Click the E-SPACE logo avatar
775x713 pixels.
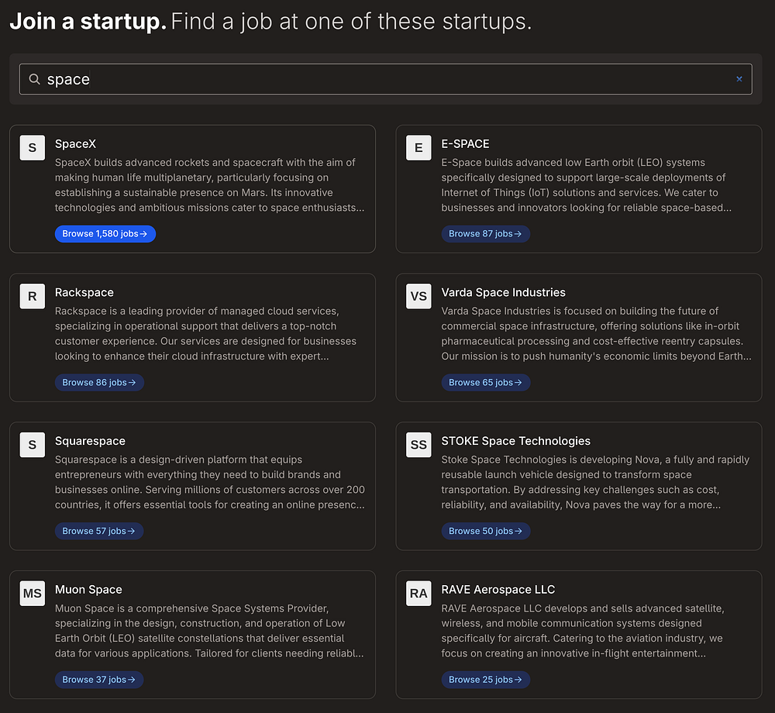(418, 148)
